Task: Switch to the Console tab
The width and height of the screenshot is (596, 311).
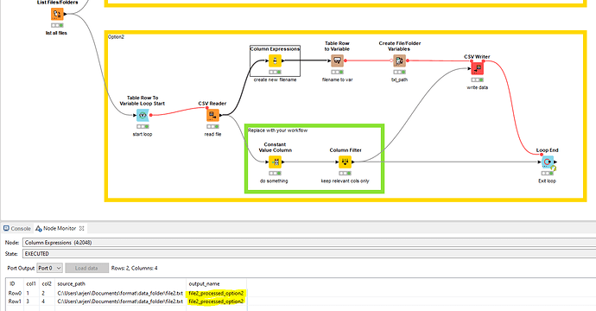Action: 17,228
